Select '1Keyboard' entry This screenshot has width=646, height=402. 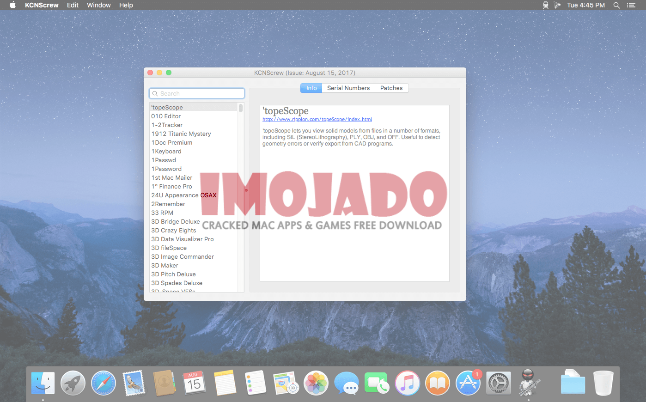point(193,151)
